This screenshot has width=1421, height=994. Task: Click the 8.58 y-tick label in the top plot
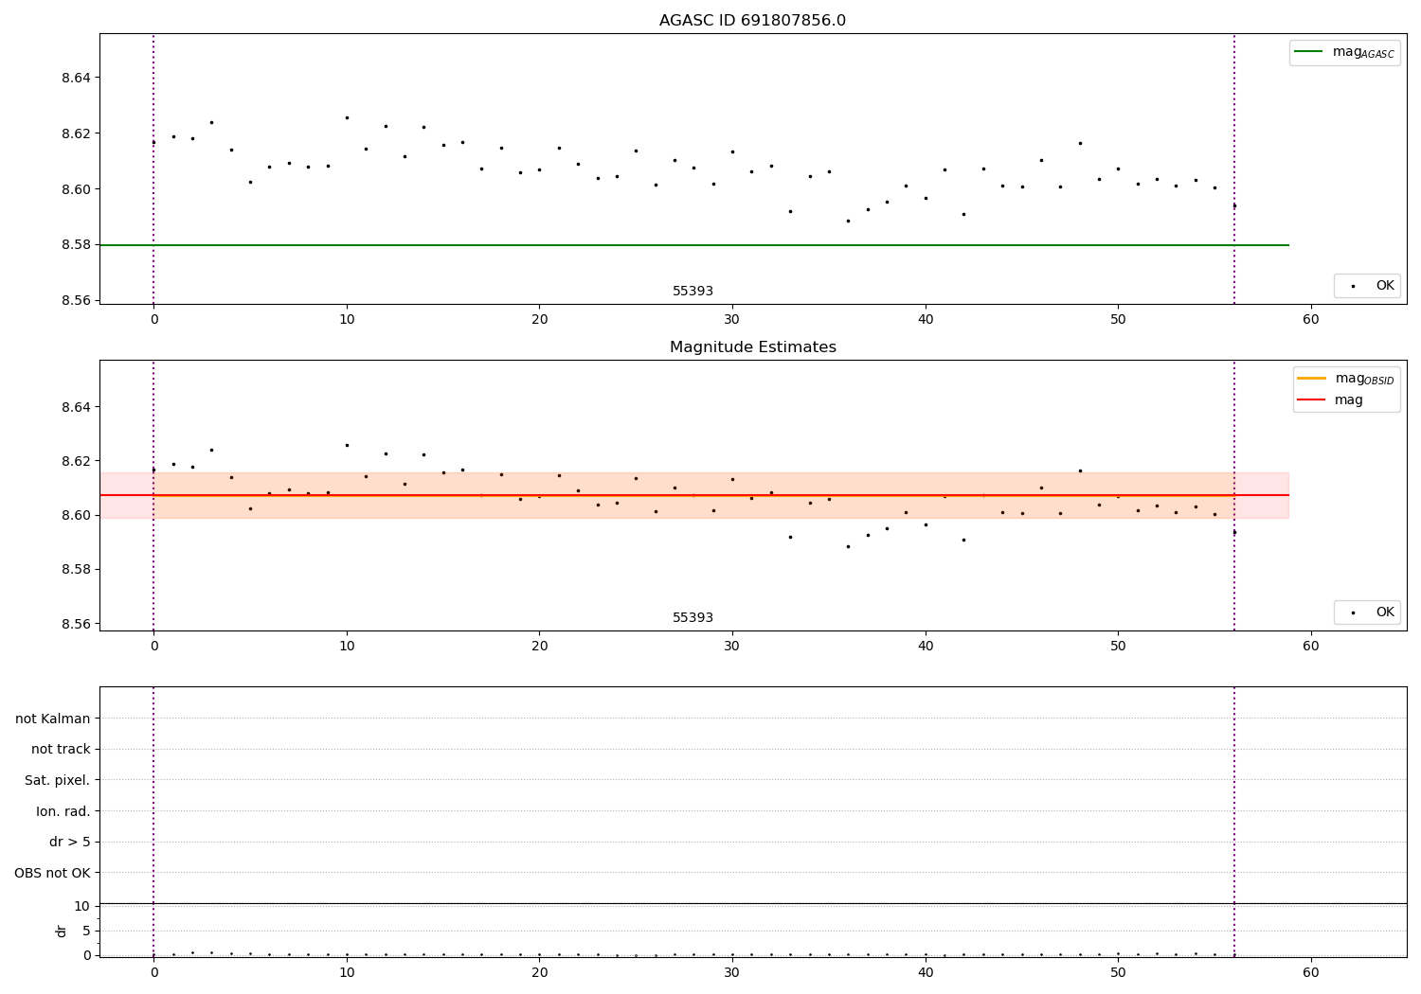coord(76,245)
